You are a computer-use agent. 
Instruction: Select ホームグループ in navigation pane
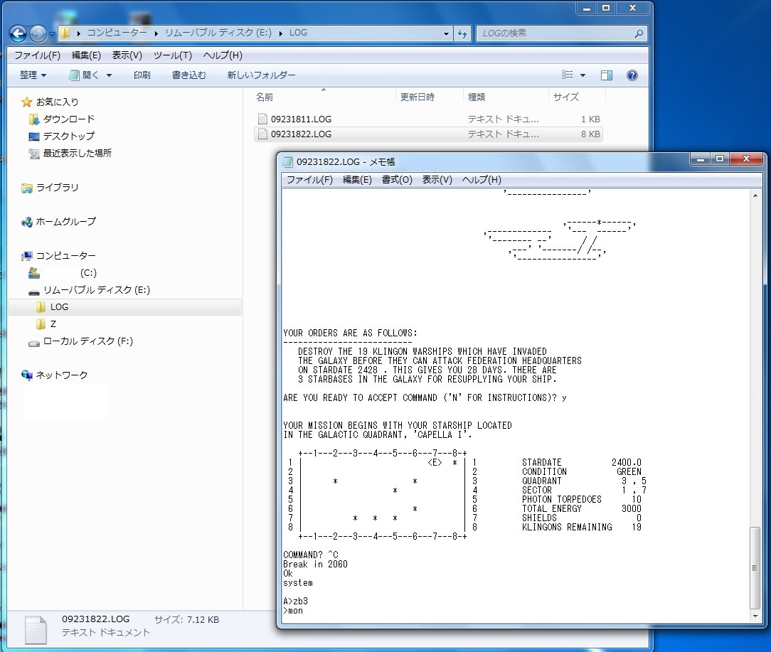(x=66, y=221)
